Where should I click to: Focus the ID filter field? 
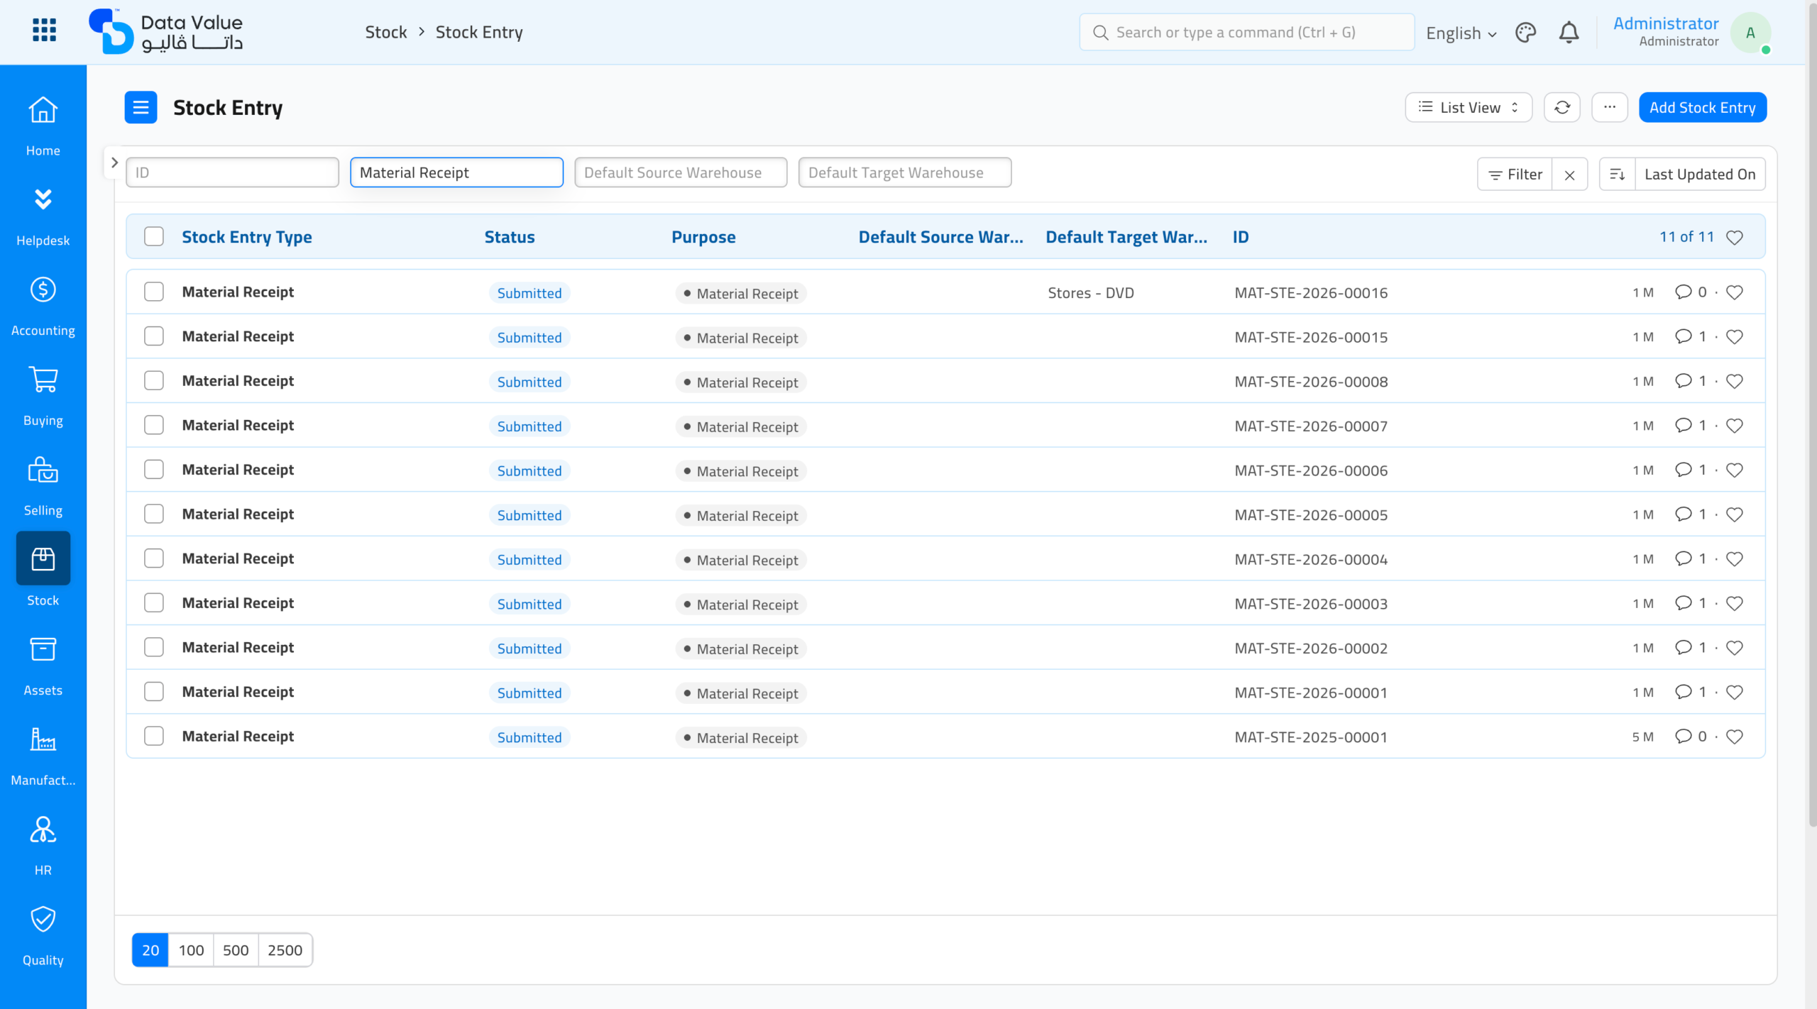(232, 172)
